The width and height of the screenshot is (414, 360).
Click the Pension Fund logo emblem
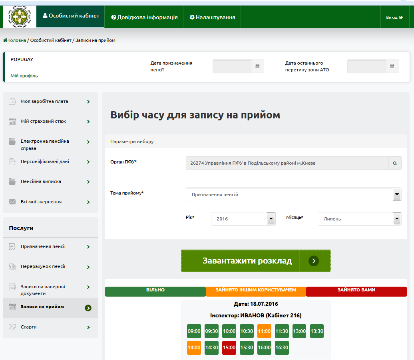click(19, 17)
